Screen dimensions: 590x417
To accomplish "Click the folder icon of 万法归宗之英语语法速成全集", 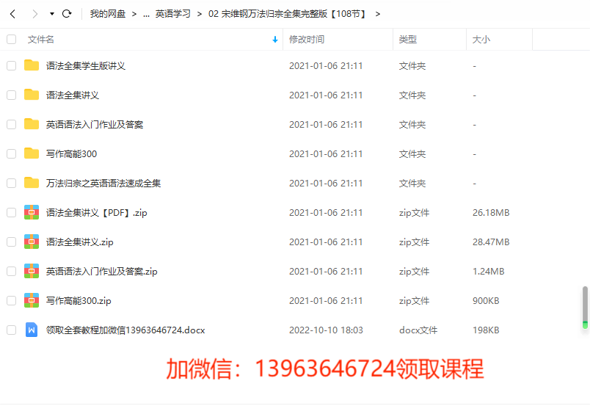I will pyautogui.click(x=32, y=183).
